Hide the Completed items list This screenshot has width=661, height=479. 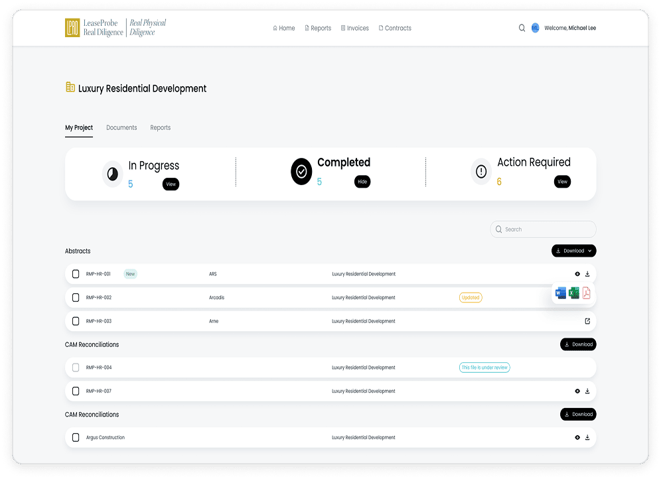(x=362, y=182)
